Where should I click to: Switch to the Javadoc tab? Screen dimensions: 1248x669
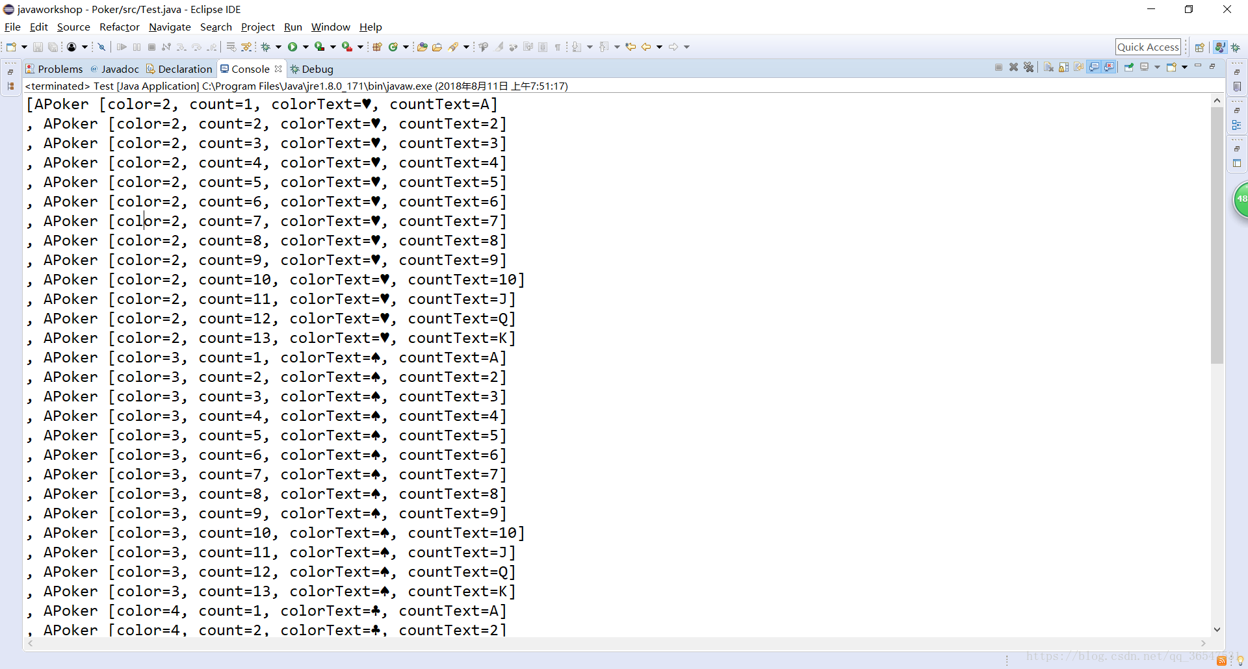point(114,69)
